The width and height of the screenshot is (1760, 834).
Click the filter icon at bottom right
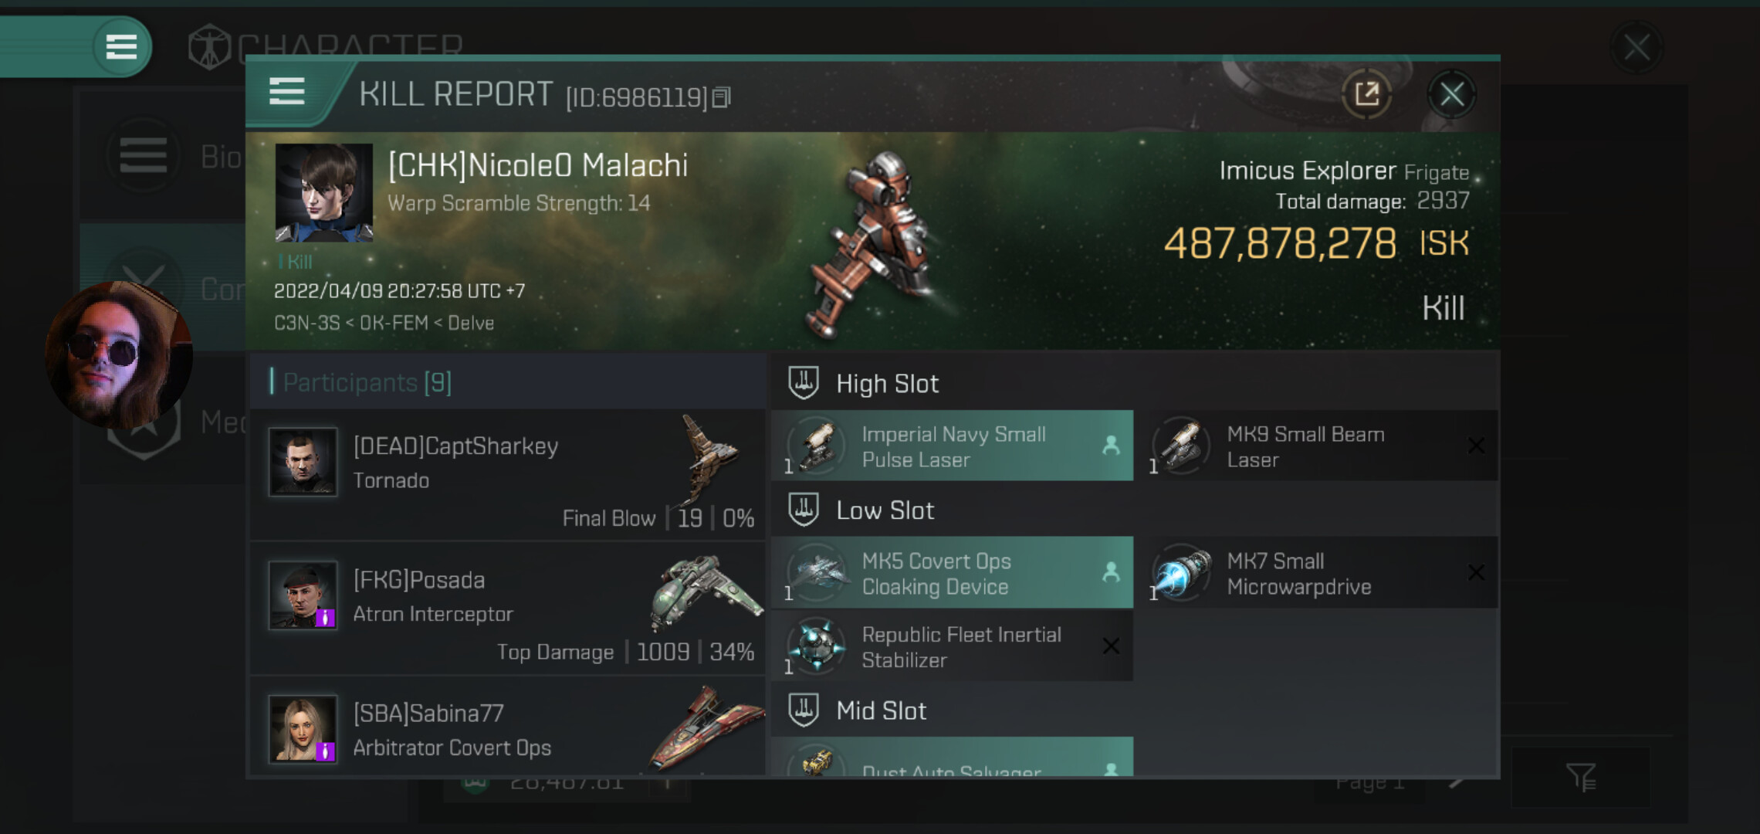tap(1580, 777)
